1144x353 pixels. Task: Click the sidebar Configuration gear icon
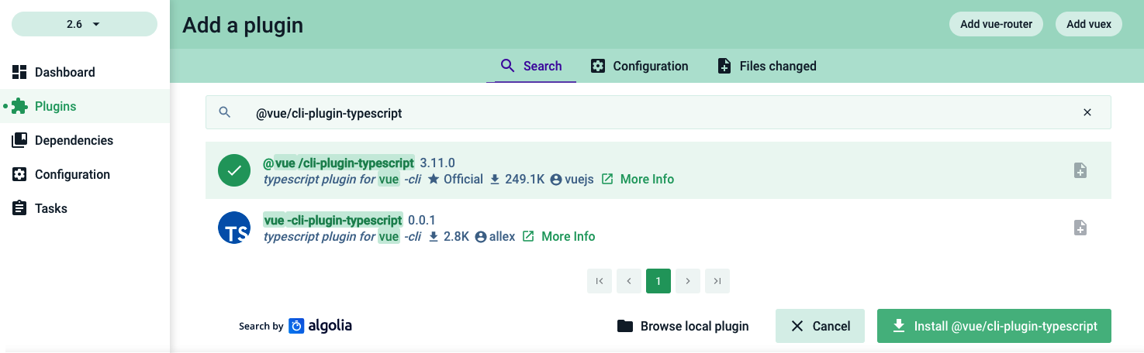(19, 174)
